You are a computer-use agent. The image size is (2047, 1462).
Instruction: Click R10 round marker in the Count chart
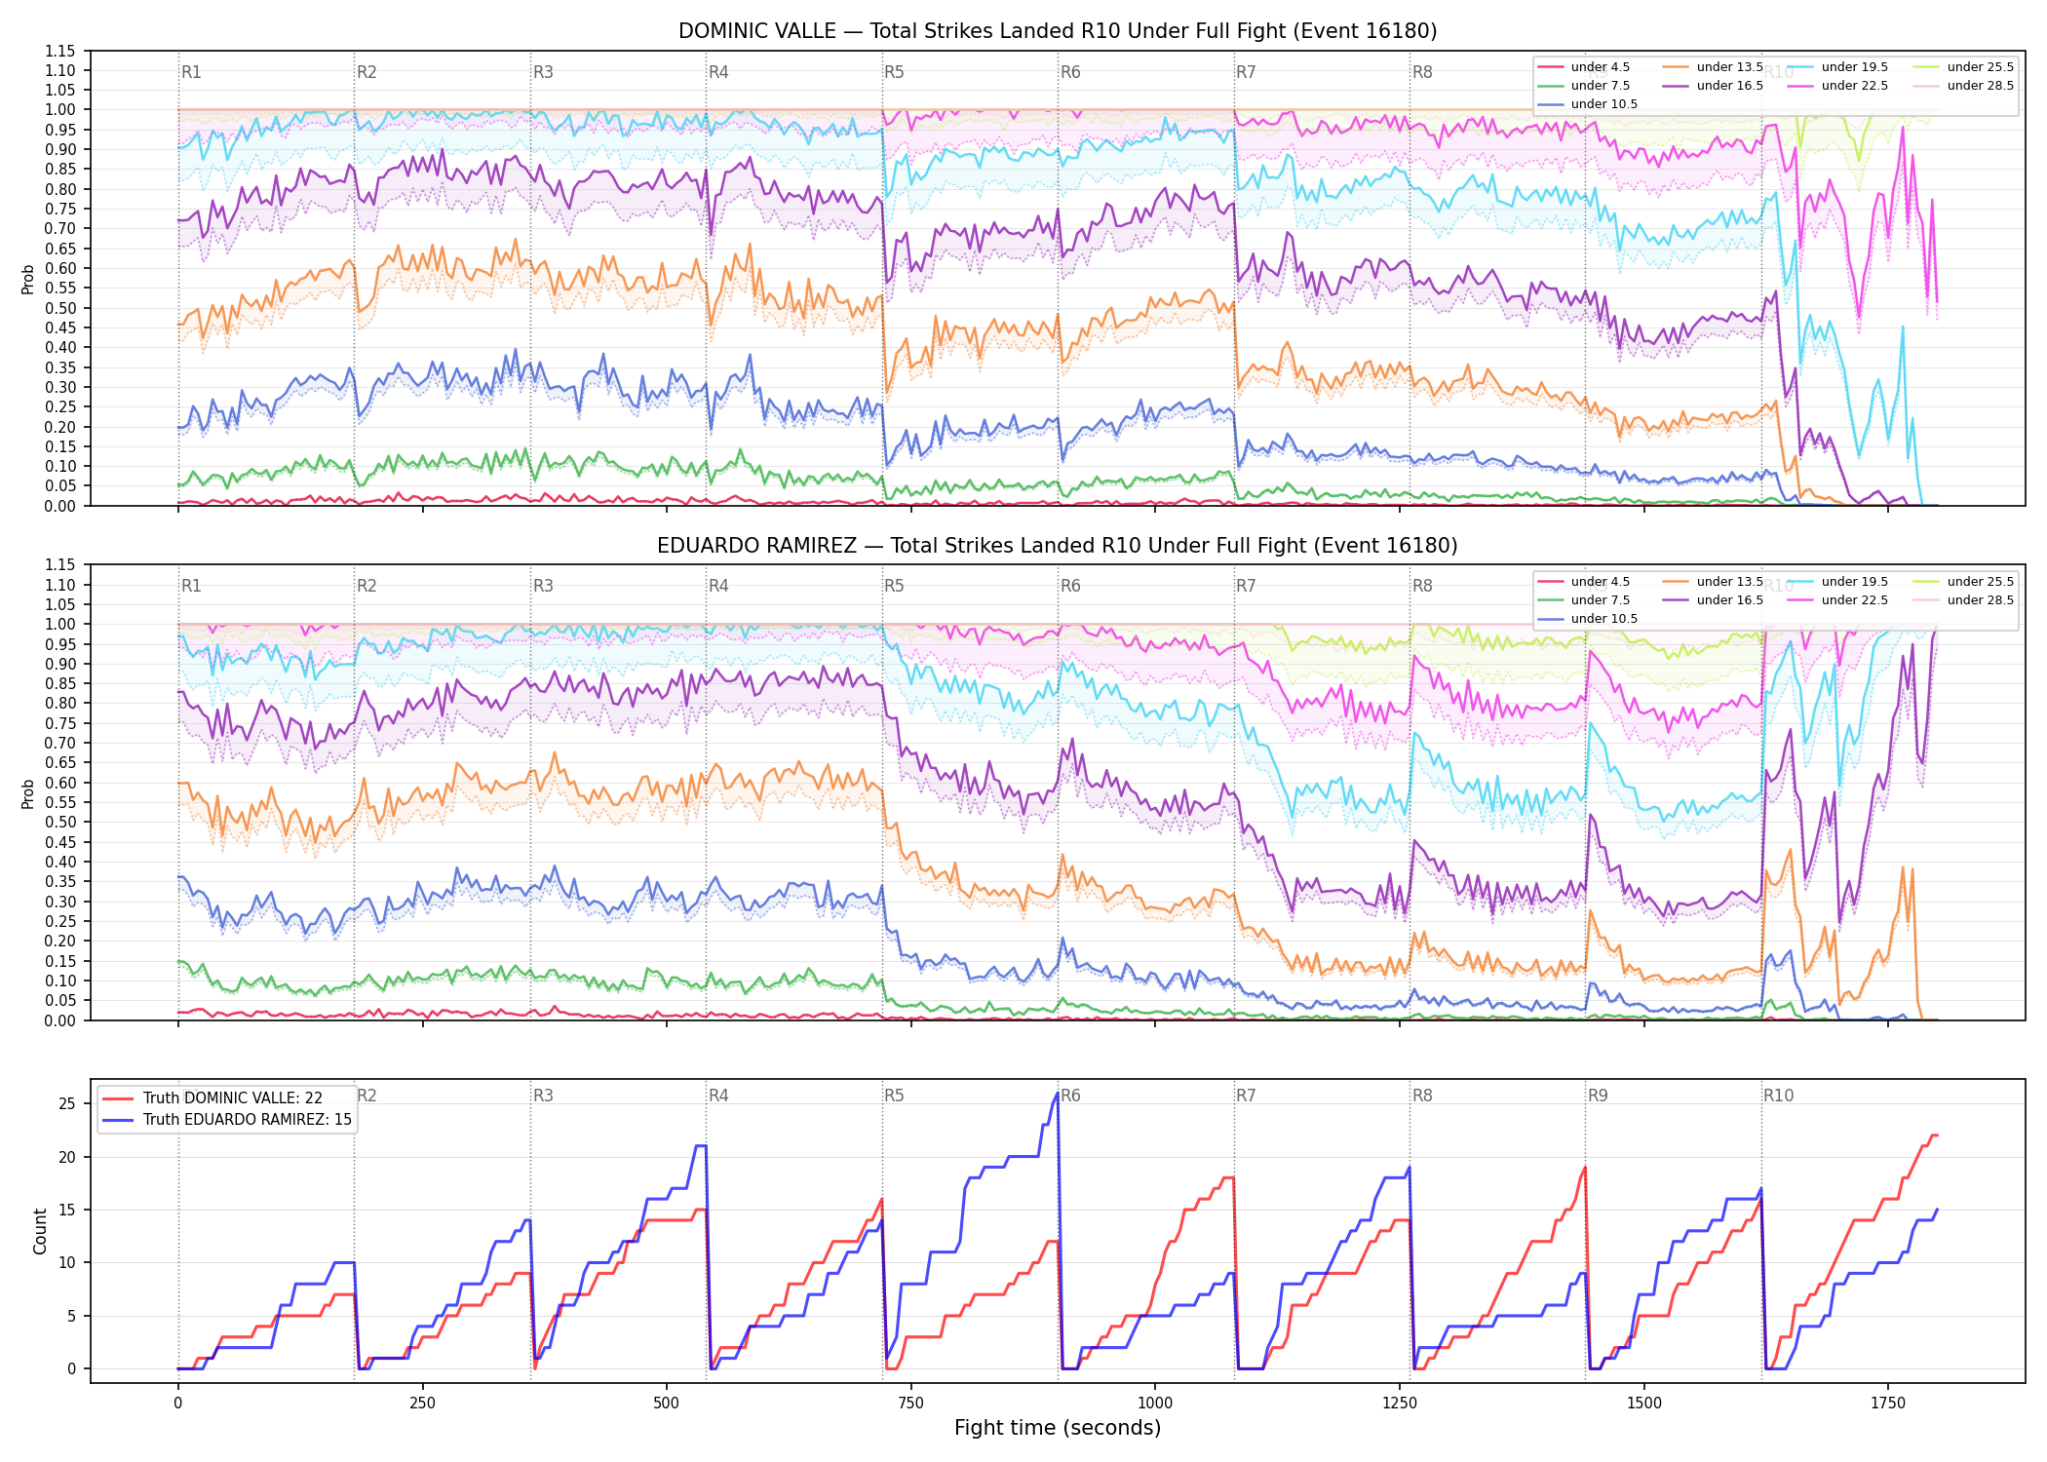1778,1096
